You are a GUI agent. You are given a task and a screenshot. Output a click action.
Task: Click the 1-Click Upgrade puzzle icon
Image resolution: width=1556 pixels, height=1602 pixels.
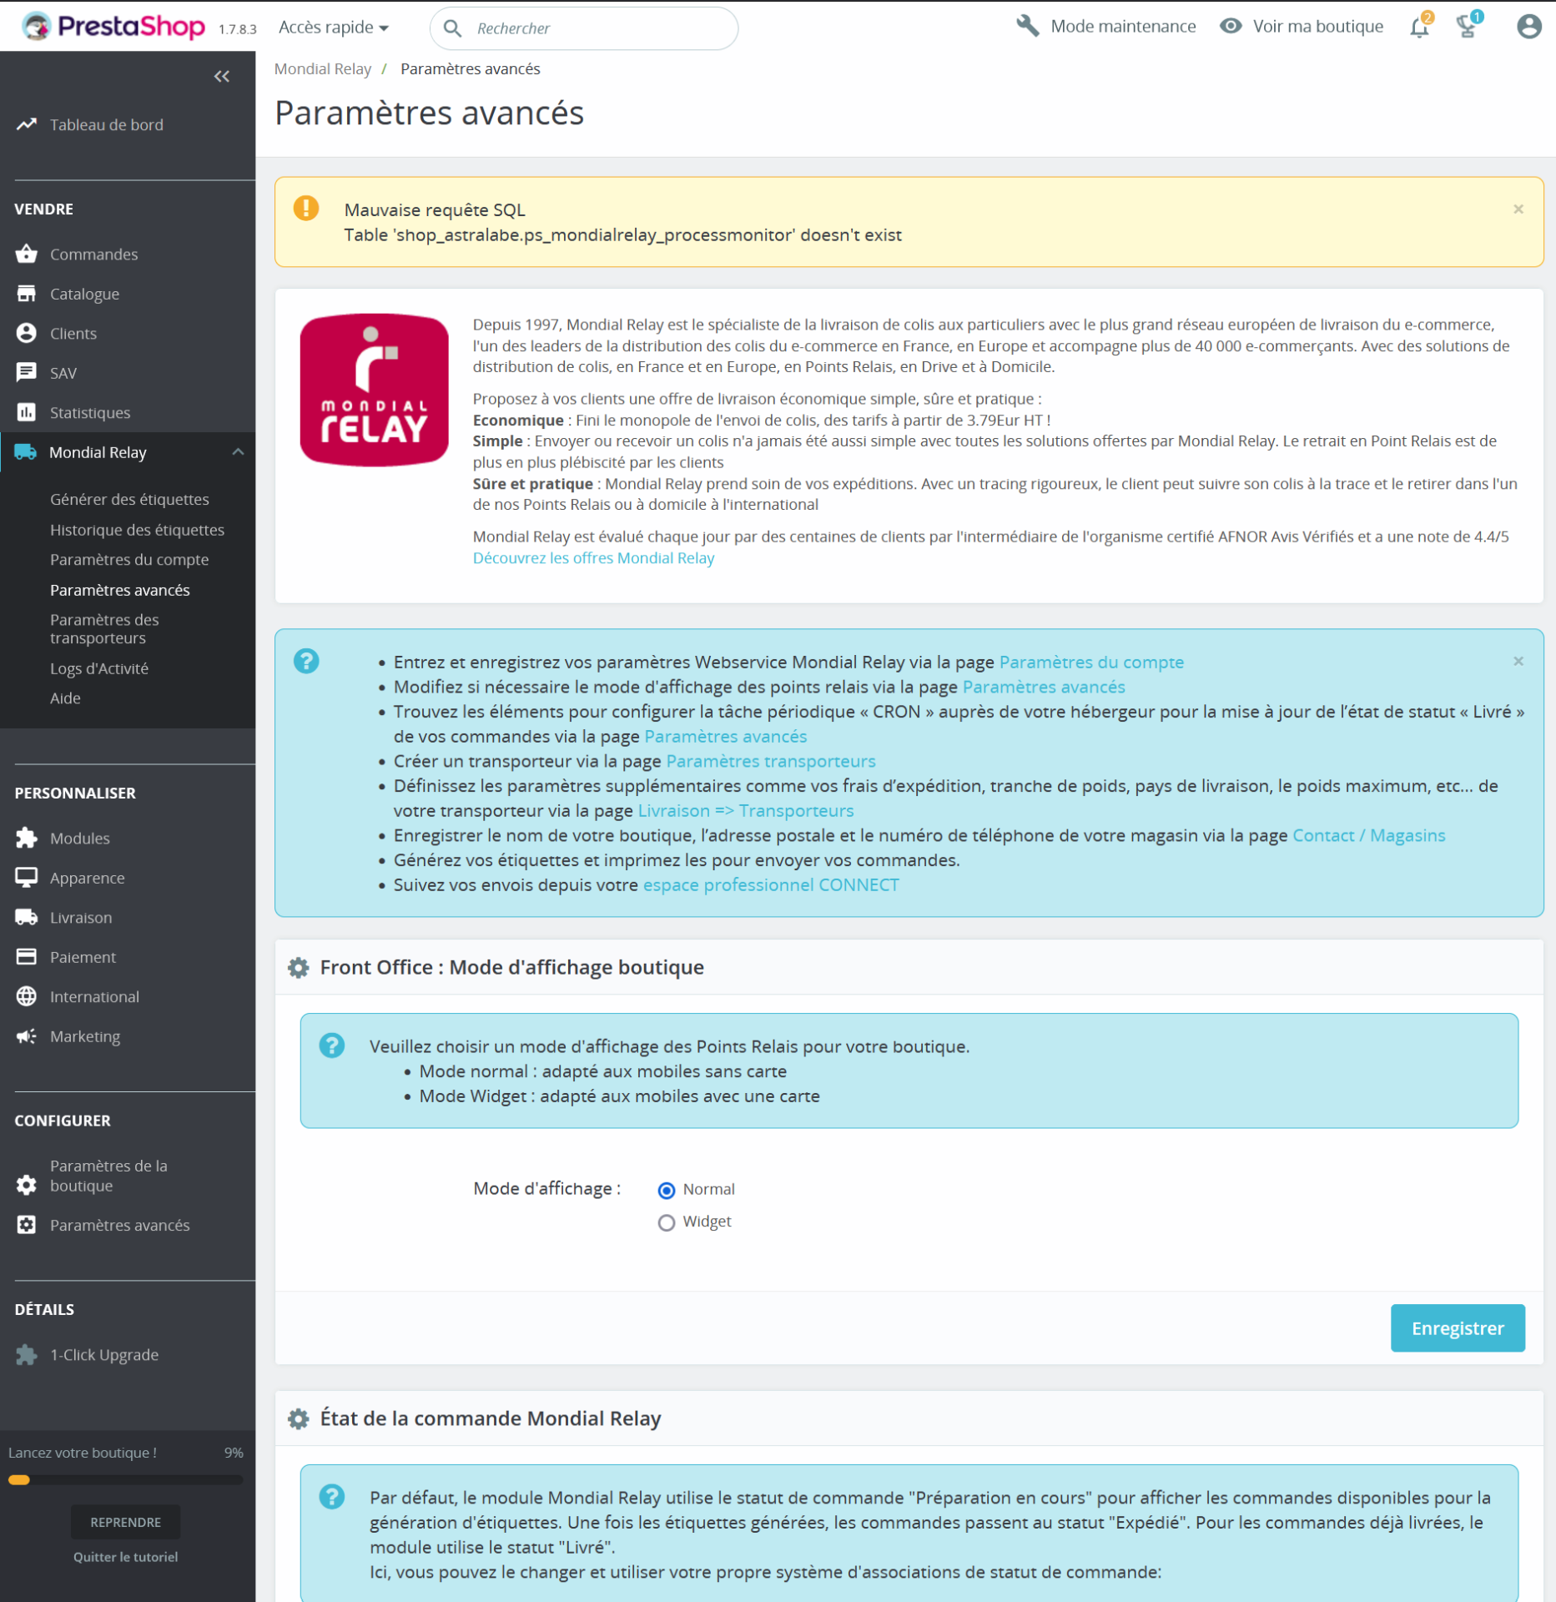[x=27, y=1355]
